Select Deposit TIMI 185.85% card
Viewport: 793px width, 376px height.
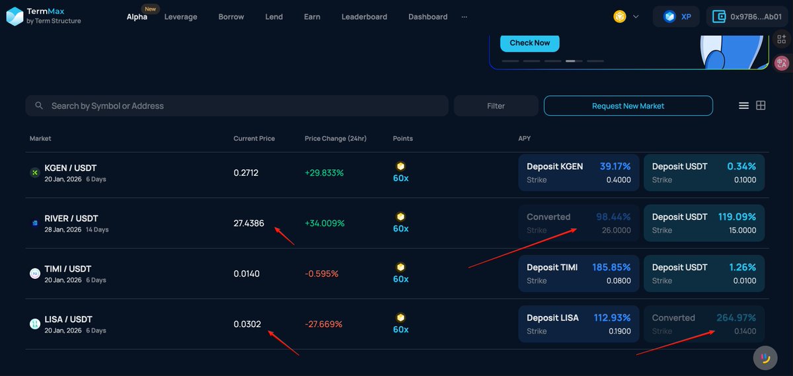pos(579,274)
